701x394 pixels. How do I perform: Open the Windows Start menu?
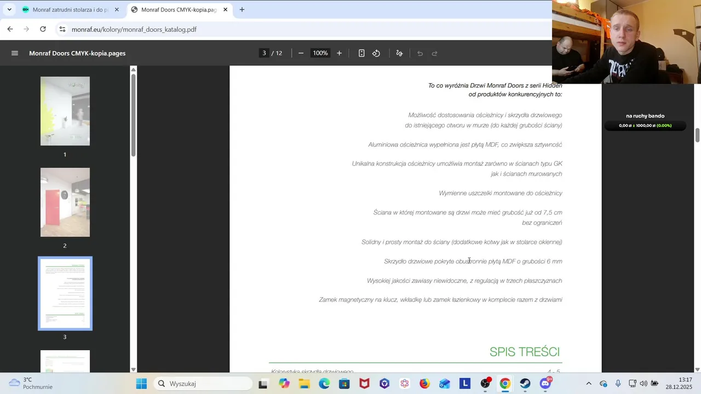[141, 384]
